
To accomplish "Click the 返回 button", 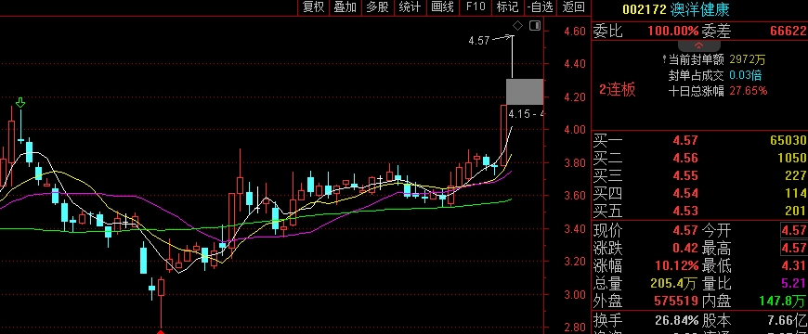I will point(573,6).
